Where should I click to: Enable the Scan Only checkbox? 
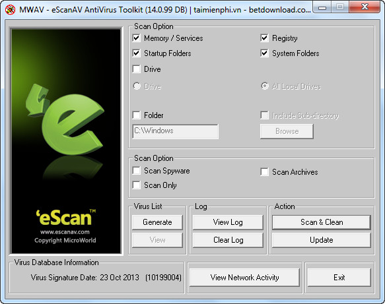137,185
